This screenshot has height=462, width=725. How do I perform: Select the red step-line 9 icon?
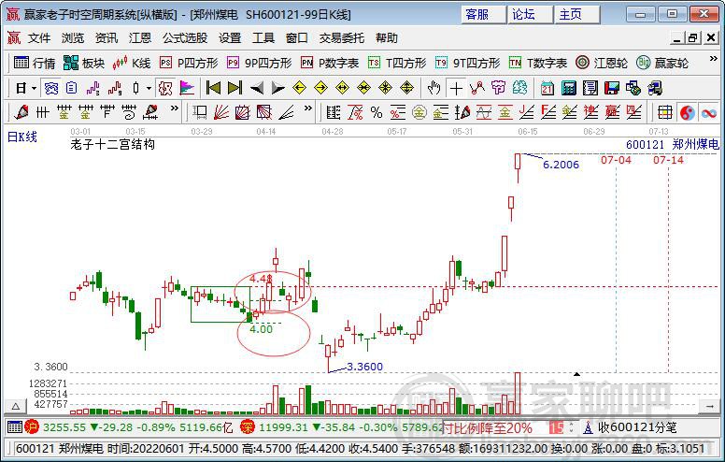click(115, 88)
